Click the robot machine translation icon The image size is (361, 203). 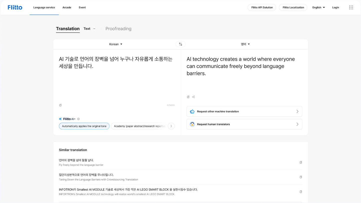pyautogui.click(x=192, y=112)
